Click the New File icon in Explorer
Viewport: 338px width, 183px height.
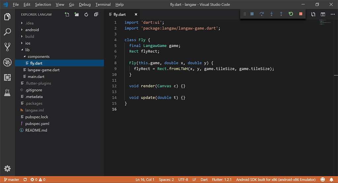[x=67, y=15]
